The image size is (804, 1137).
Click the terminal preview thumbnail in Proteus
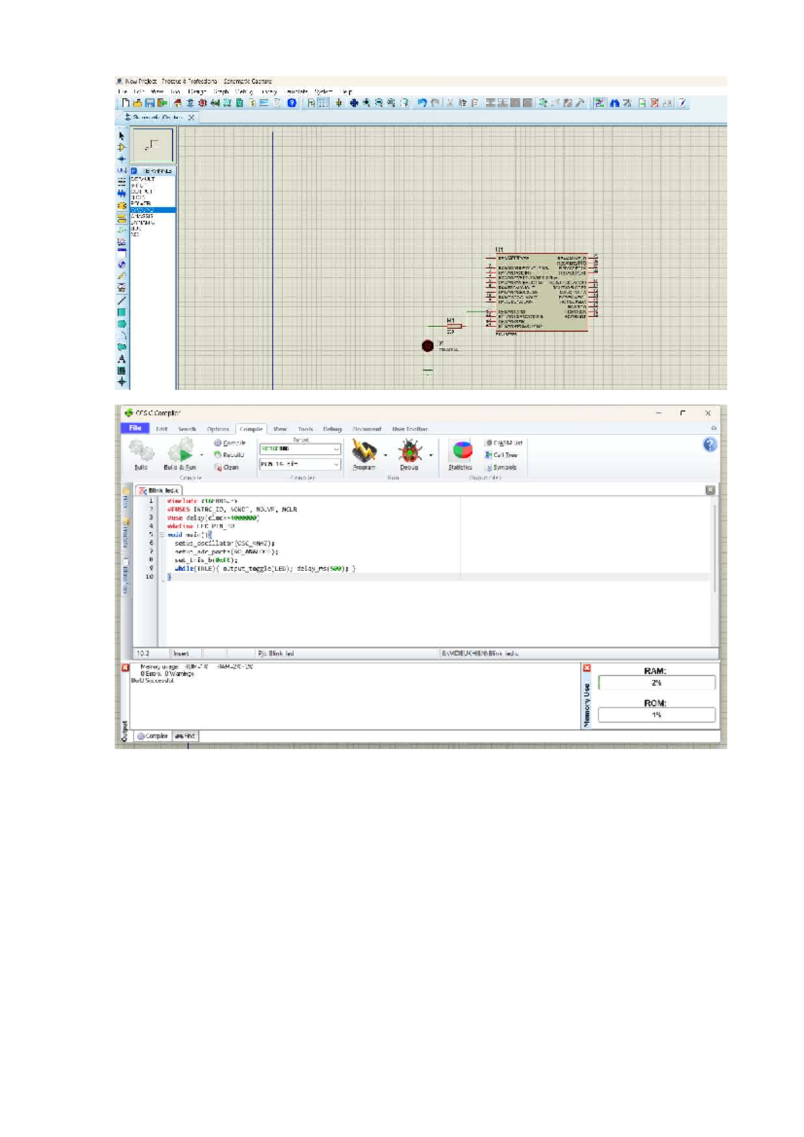coord(153,145)
